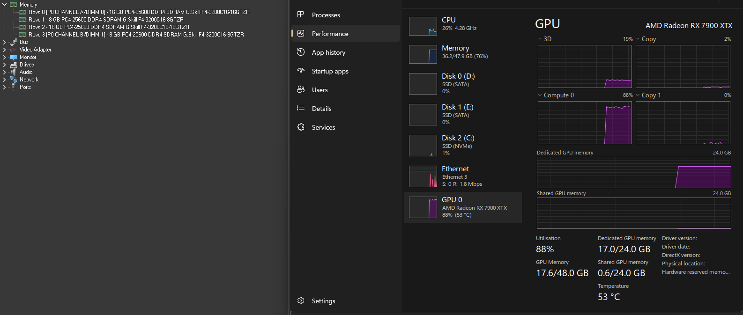Click the Copy 1 usage graph
The height and width of the screenshot is (315, 743).
[x=683, y=123]
